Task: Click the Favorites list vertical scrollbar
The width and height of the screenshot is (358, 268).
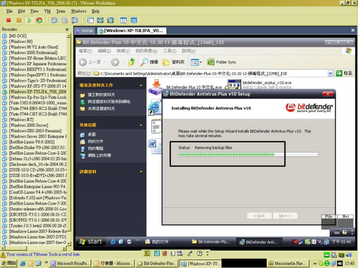Action: tap(68, 139)
